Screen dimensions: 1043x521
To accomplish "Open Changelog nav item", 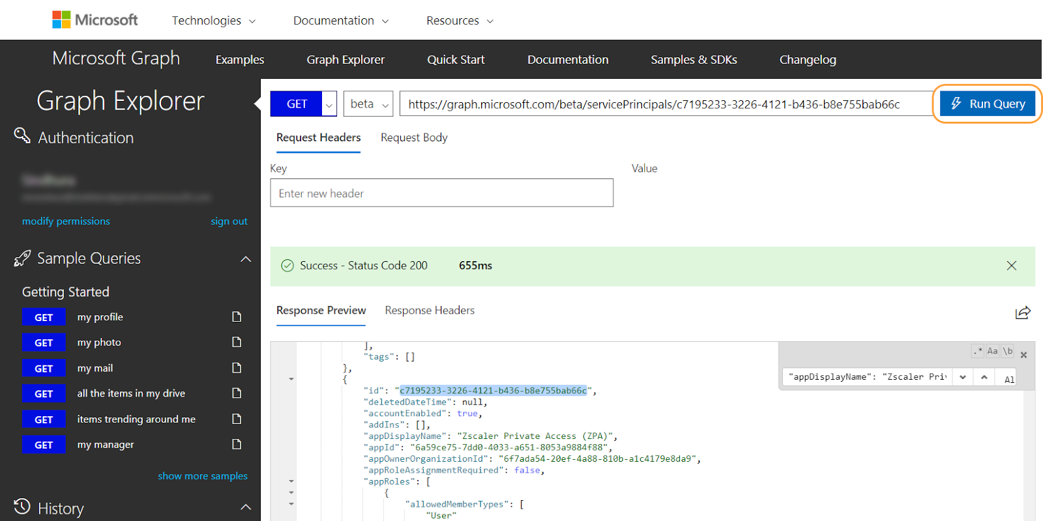I will (x=808, y=59).
